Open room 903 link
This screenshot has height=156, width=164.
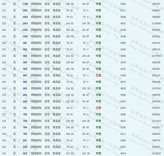pyautogui.click(x=25, y=56)
